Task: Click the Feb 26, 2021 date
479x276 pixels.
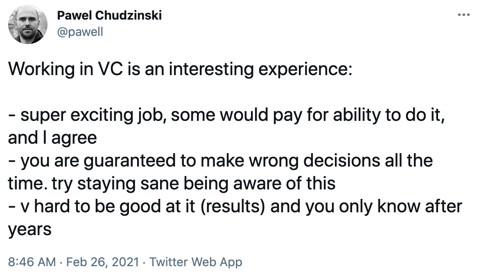Action: coord(102,262)
